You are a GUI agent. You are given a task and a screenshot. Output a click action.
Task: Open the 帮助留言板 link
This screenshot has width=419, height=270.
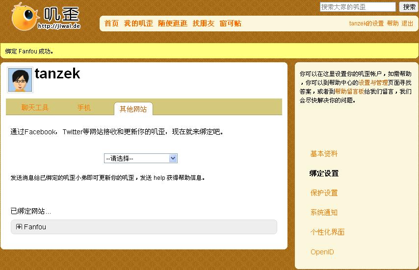point(349,92)
